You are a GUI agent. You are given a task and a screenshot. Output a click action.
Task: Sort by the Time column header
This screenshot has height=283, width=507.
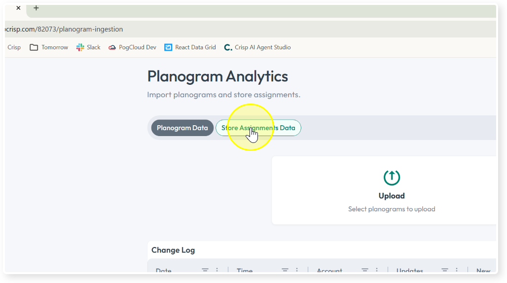[245, 271]
